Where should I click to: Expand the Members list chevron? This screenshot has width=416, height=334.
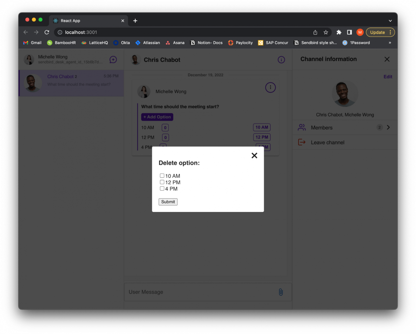pos(388,127)
